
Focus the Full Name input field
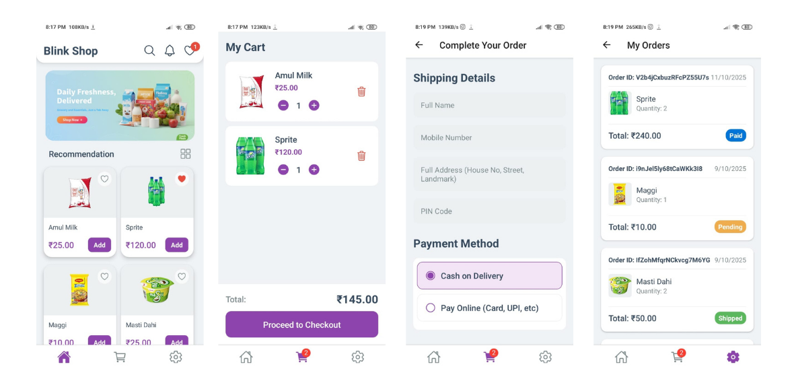click(x=489, y=105)
